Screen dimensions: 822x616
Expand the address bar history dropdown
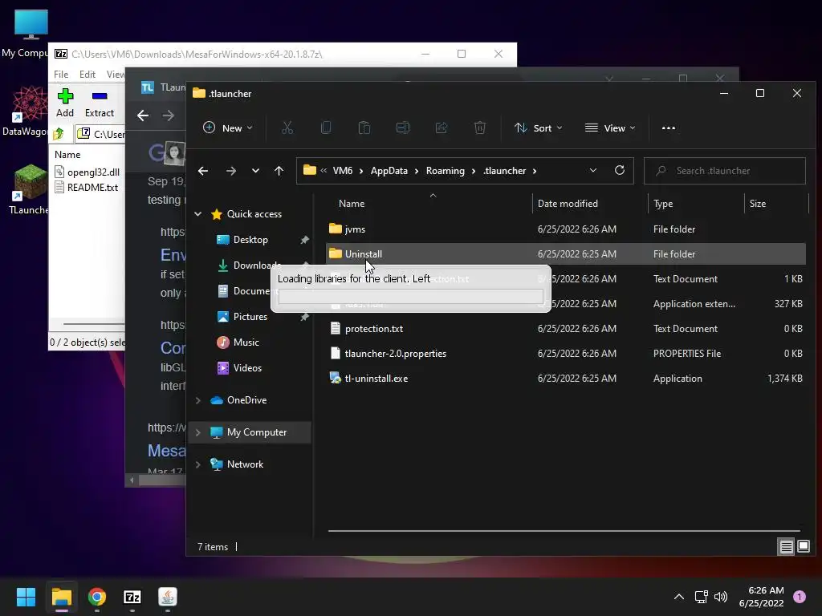pyautogui.click(x=593, y=171)
